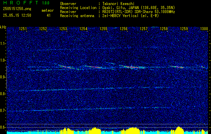Click the 0.6 kHz axis label
The image size is (211, 134).
[3, 127]
